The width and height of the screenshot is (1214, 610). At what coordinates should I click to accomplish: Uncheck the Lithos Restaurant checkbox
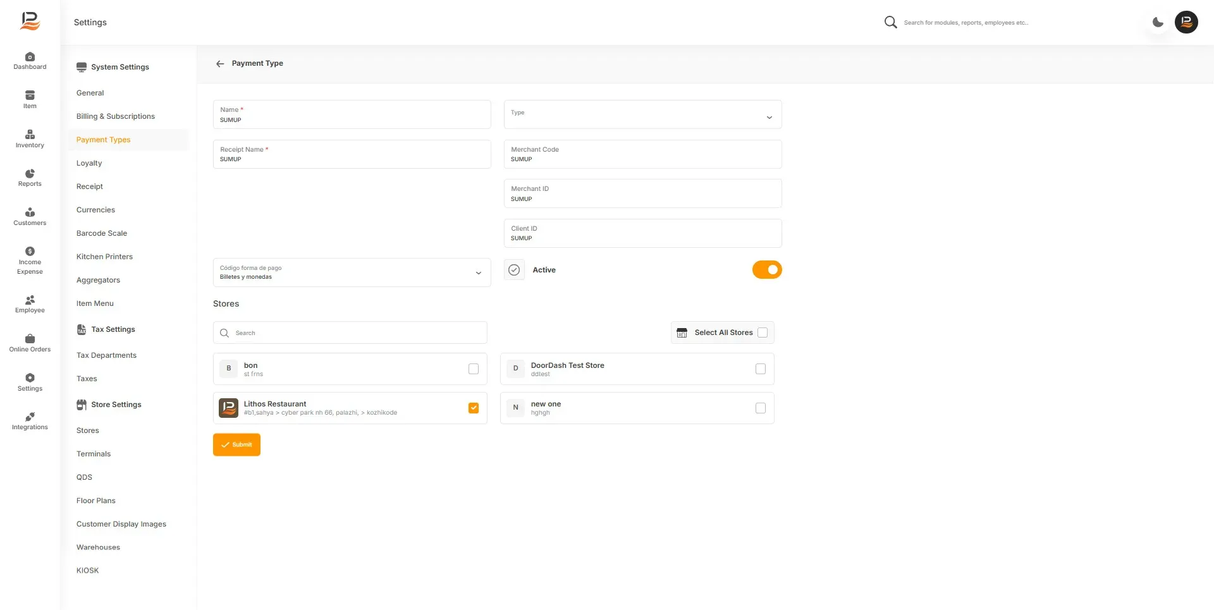(474, 408)
